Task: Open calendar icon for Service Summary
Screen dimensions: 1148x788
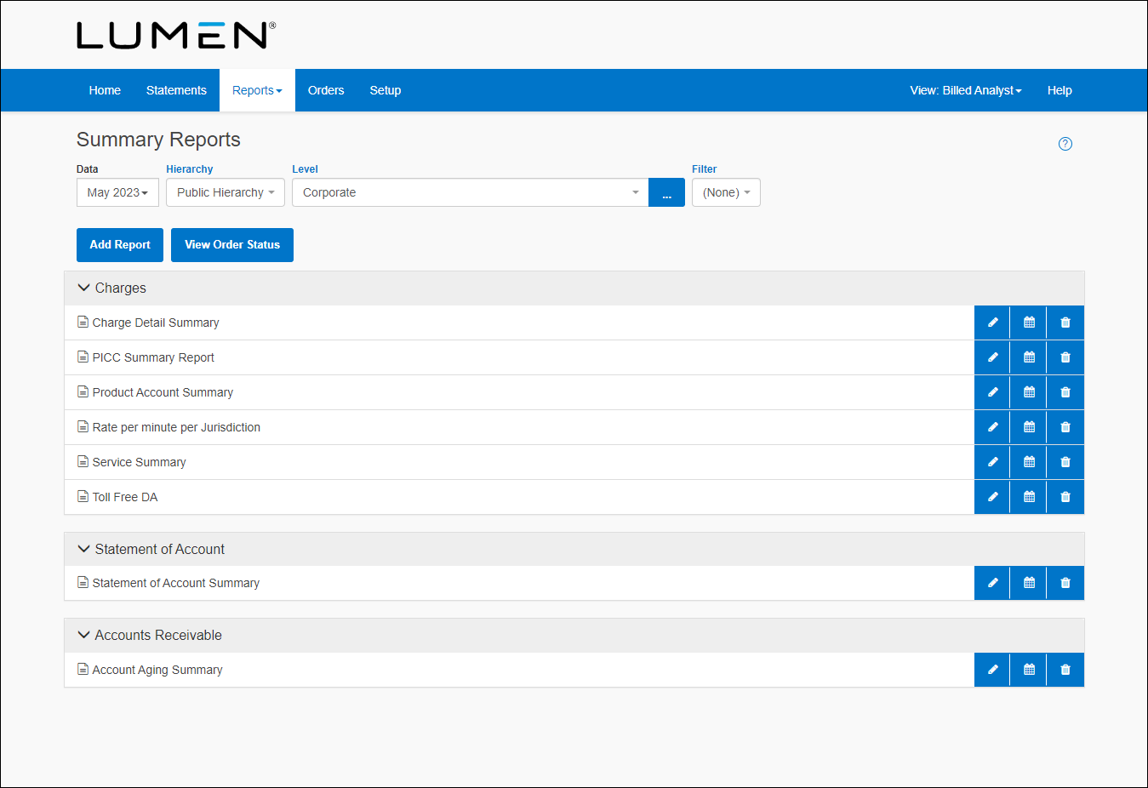Action: coord(1028,462)
